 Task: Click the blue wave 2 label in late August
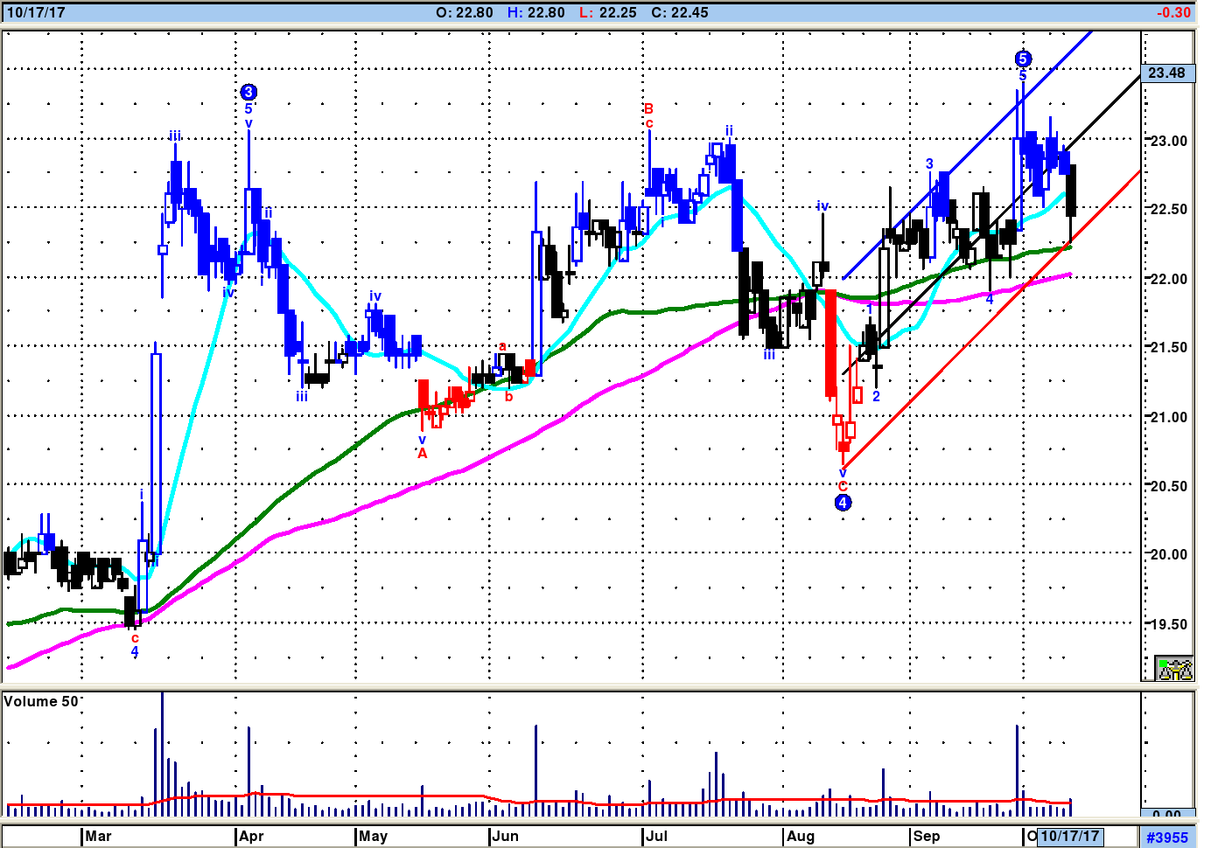point(876,396)
